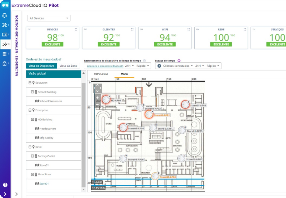286x198 pixels.
Task: Collapse the HQ Building tree node
Action: pyautogui.click(x=33, y=119)
